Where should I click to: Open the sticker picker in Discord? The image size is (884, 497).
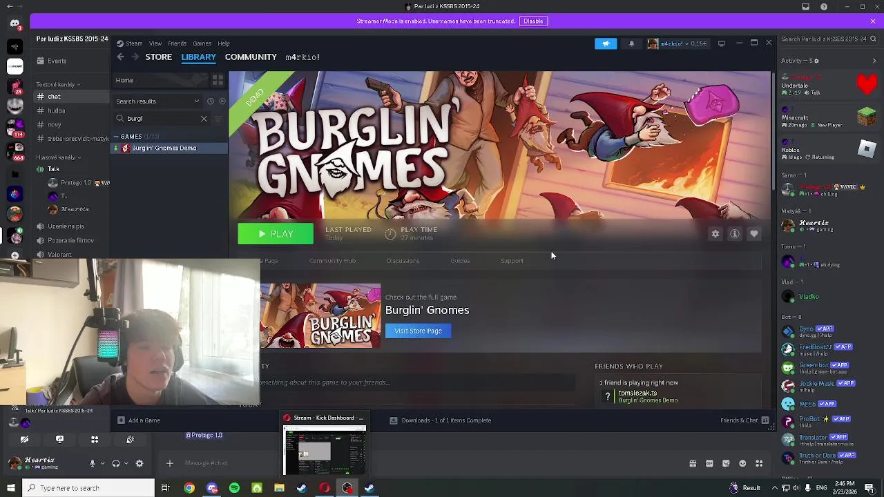(x=726, y=463)
